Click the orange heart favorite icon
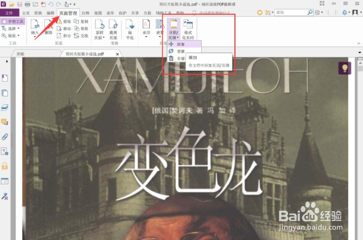The width and height of the screenshot is (363, 240). tap(260, 13)
